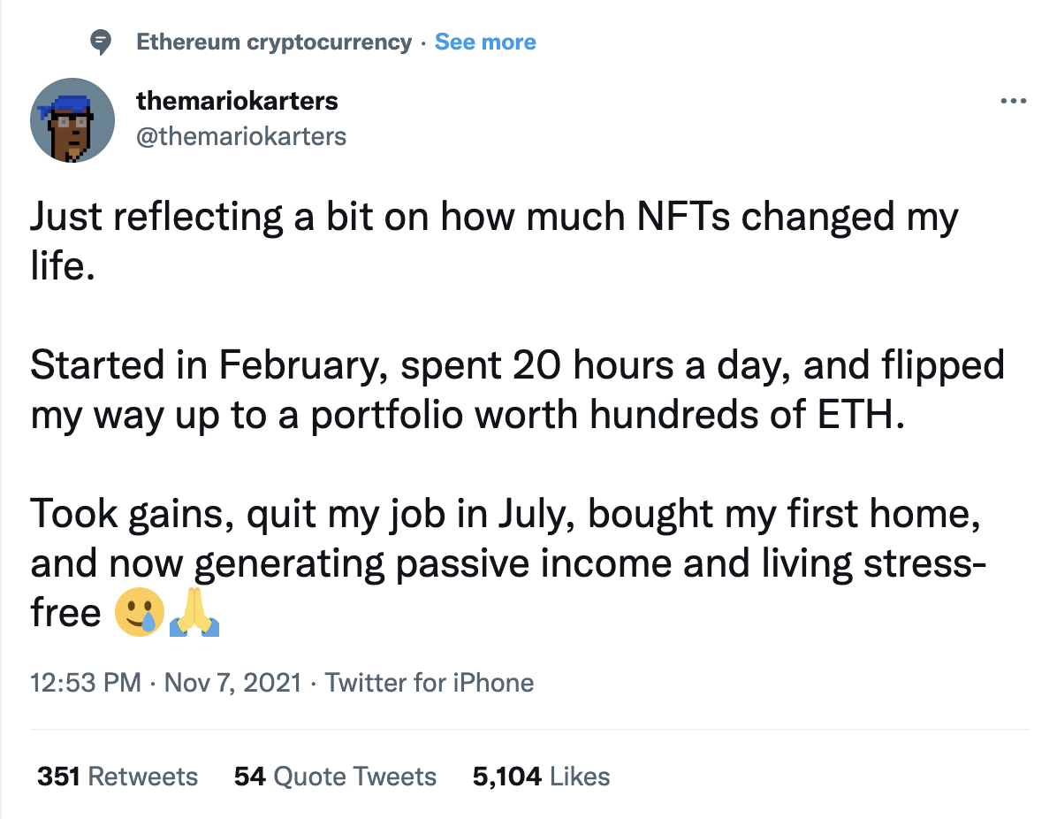1057x819 pixels.
Task: Click the See more link
Action: coord(485,42)
